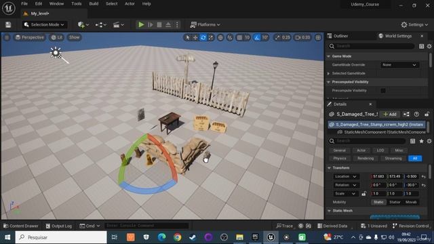Open the Content Drawer
This screenshot has width=434, height=244.
point(21,226)
